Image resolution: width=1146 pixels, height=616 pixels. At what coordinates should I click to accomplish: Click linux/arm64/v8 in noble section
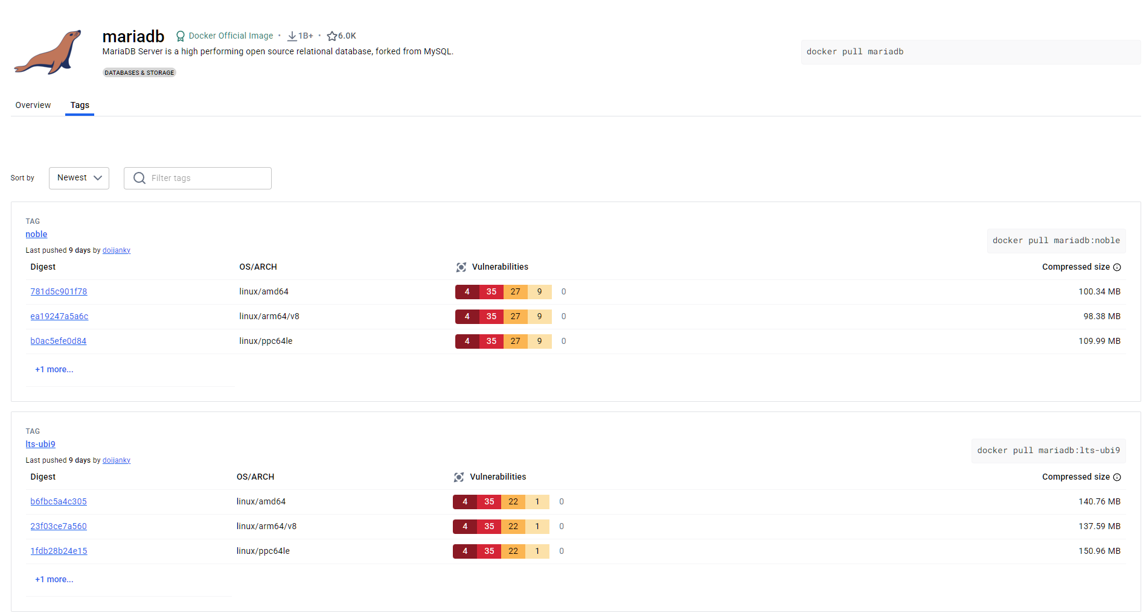(x=269, y=316)
